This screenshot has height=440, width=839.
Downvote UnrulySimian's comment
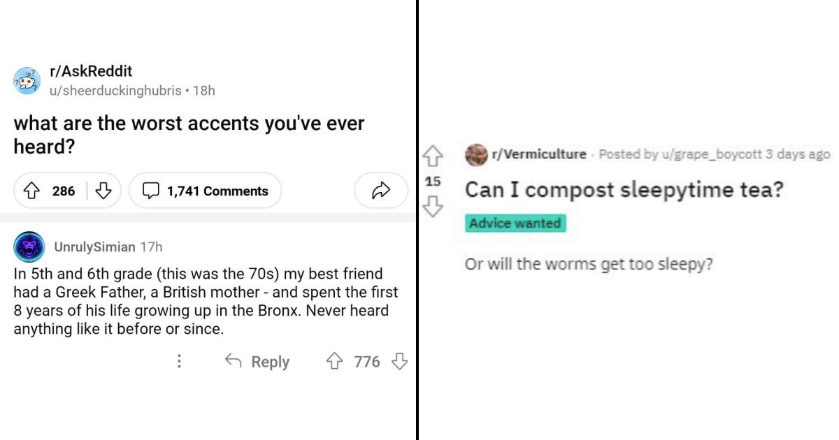pyautogui.click(x=399, y=361)
